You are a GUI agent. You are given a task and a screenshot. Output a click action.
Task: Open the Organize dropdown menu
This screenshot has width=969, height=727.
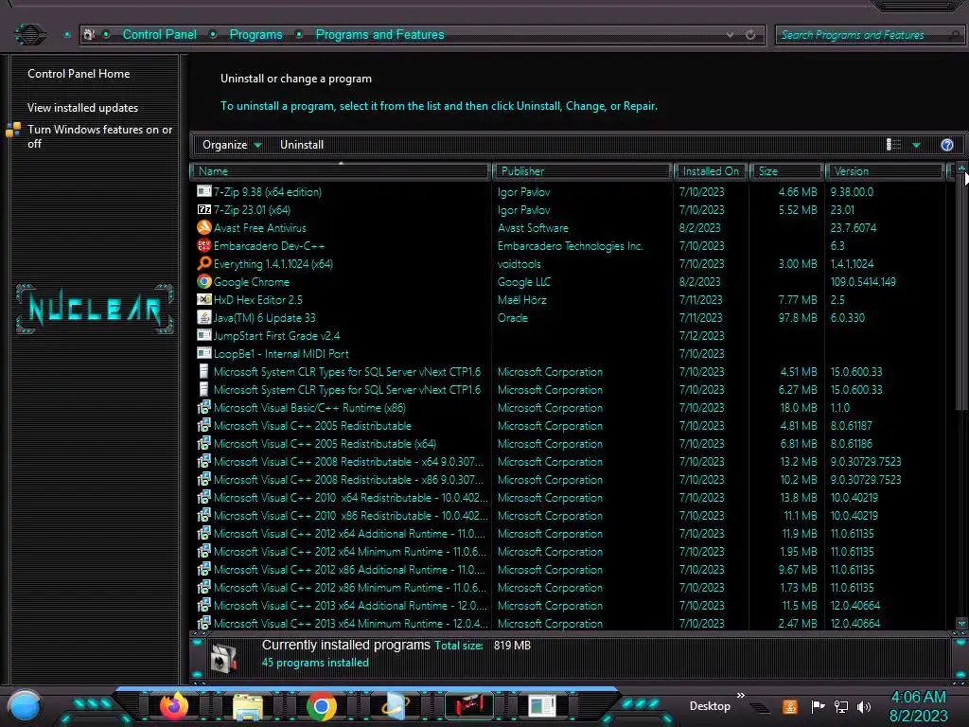click(232, 145)
